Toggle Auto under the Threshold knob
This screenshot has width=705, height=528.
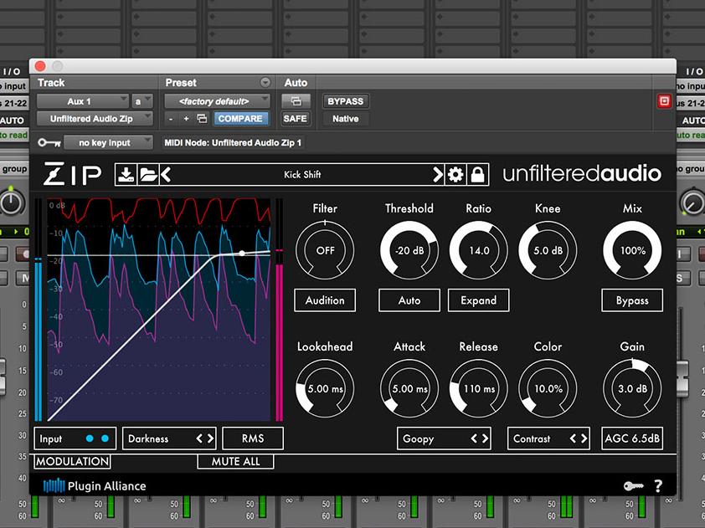click(409, 300)
